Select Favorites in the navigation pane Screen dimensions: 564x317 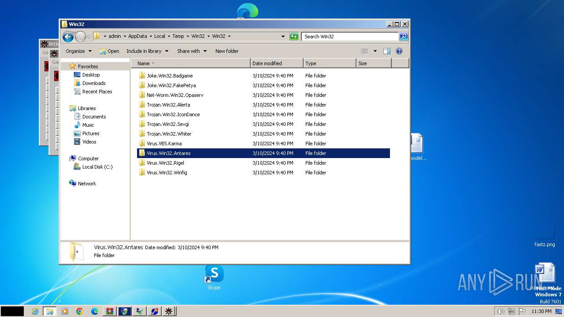coord(88,66)
